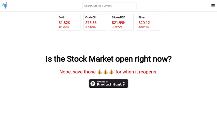Click Silver's -0.3911% change value
The width and height of the screenshot is (217, 121).
(x=144, y=27)
